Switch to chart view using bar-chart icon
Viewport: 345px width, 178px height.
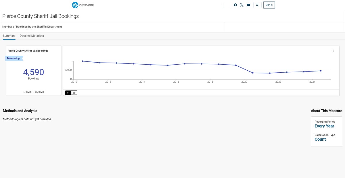pyautogui.click(x=68, y=93)
